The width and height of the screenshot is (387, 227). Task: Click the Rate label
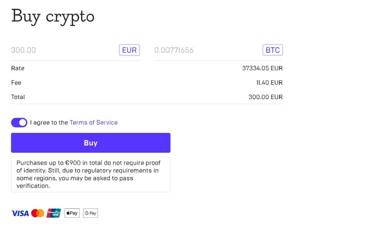(18, 68)
